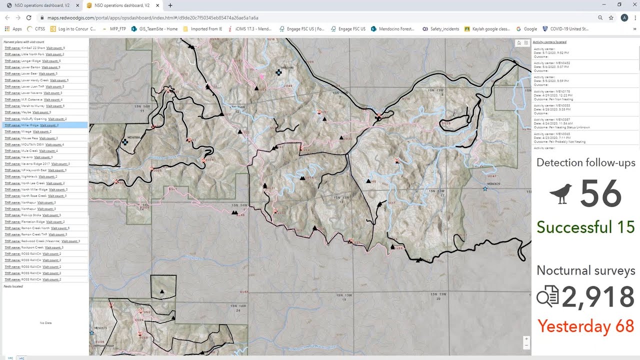This screenshot has width=640, height=360.
Task: Select THP Redwood Creek (Masonite) row
Action: click(44, 241)
